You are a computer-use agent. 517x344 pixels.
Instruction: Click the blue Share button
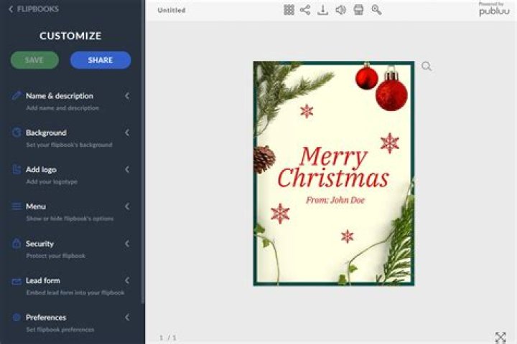pos(101,60)
